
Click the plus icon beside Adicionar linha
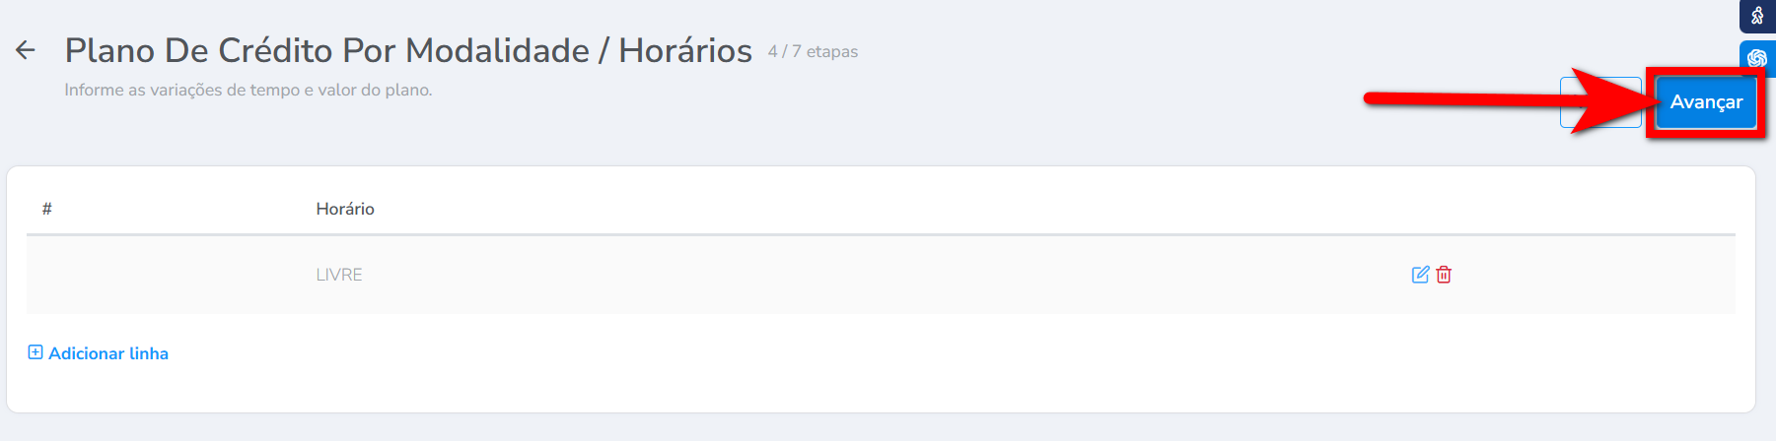36,352
